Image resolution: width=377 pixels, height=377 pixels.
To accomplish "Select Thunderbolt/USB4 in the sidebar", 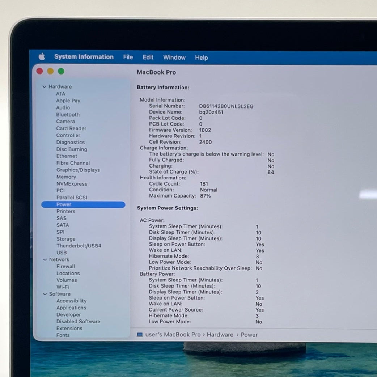I will [79, 246].
